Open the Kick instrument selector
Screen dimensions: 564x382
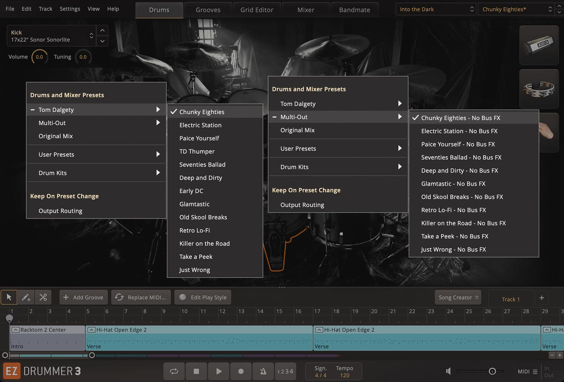51,36
